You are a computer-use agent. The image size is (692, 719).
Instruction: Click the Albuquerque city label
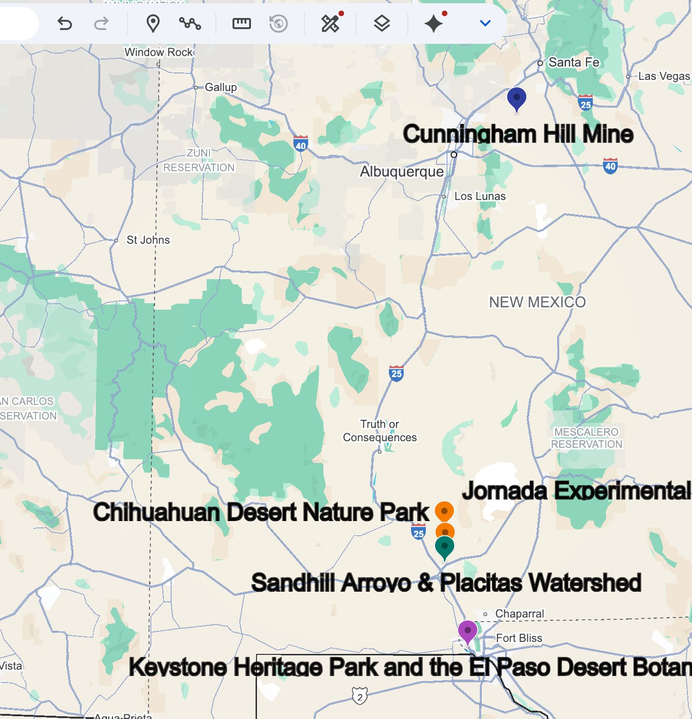[x=401, y=172]
